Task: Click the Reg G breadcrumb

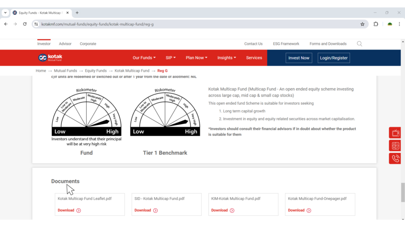Action: (x=163, y=71)
